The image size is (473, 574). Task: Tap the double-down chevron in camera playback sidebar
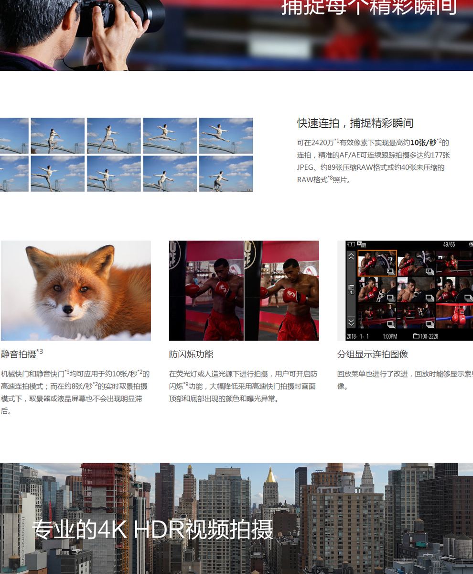click(x=351, y=322)
